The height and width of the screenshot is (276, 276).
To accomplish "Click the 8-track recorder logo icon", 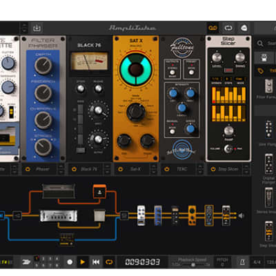I will [26, 262].
